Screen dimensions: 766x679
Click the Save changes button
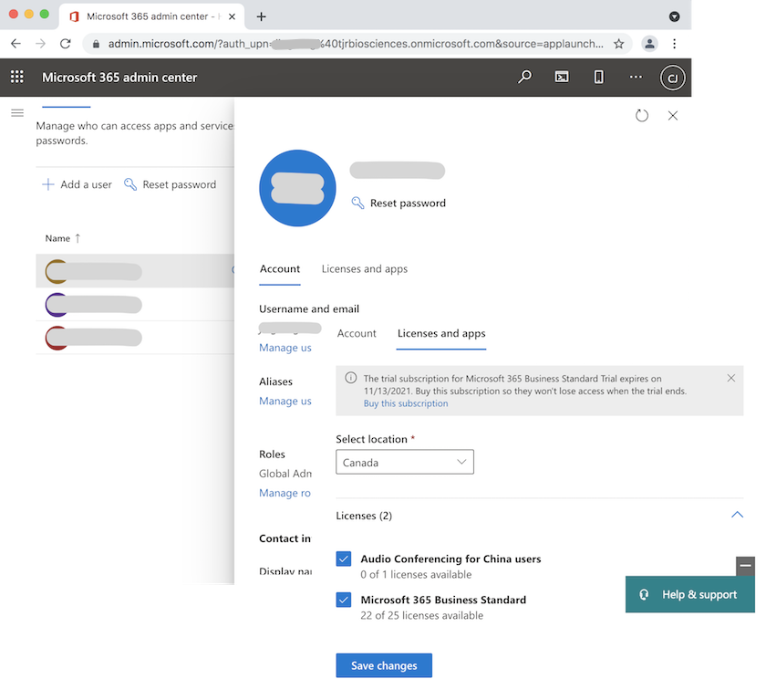384,665
